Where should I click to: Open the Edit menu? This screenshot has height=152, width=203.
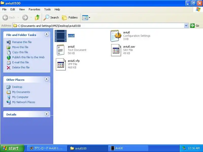coord(13,9)
